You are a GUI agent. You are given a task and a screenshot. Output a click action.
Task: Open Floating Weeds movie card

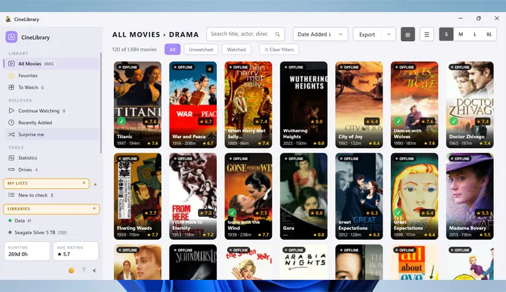pos(137,196)
